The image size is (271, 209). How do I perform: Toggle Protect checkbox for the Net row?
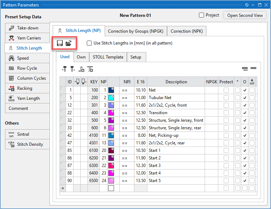point(226,90)
